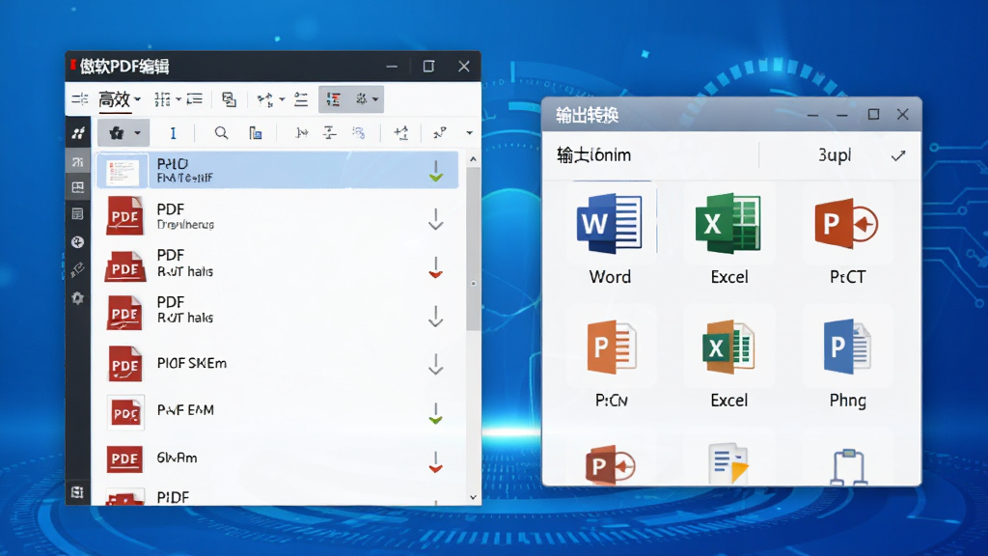Select the PIOF SKEm file row

pos(277,364)
